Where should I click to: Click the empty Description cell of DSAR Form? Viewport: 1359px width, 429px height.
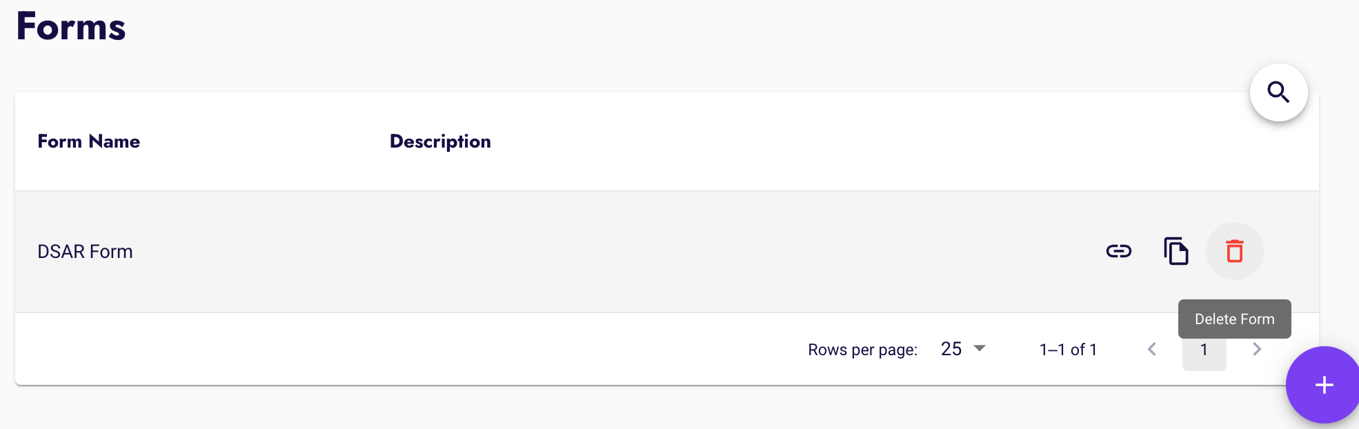[552, 252]
